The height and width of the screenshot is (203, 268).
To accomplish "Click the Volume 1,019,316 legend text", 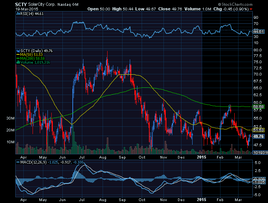I will [x=35, y=62].
